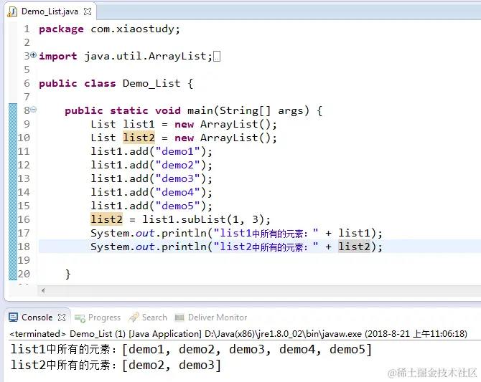Image resolution: width=481 pixels, height=382 pixels.
Task: Click list1 variable declaration on line 9
Action: (139, 124)
